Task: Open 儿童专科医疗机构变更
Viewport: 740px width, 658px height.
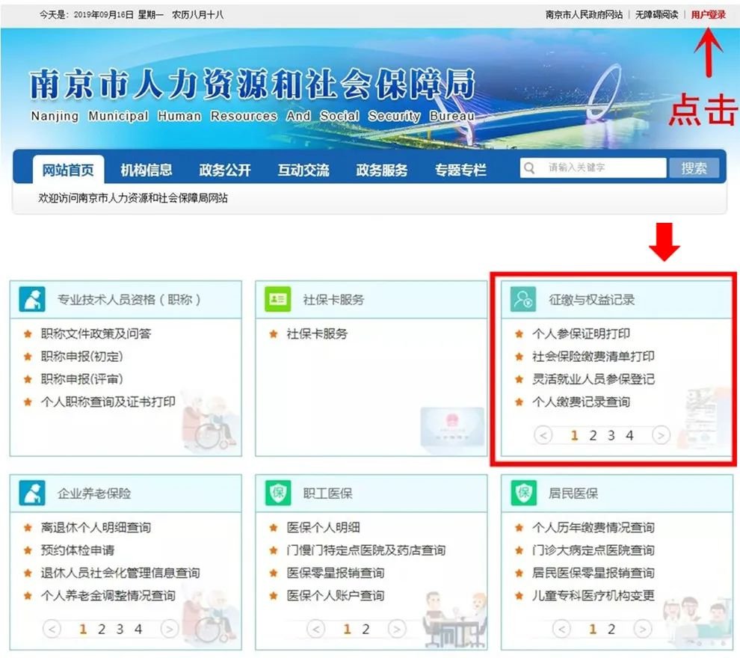Action: click(x=593, y=595)
